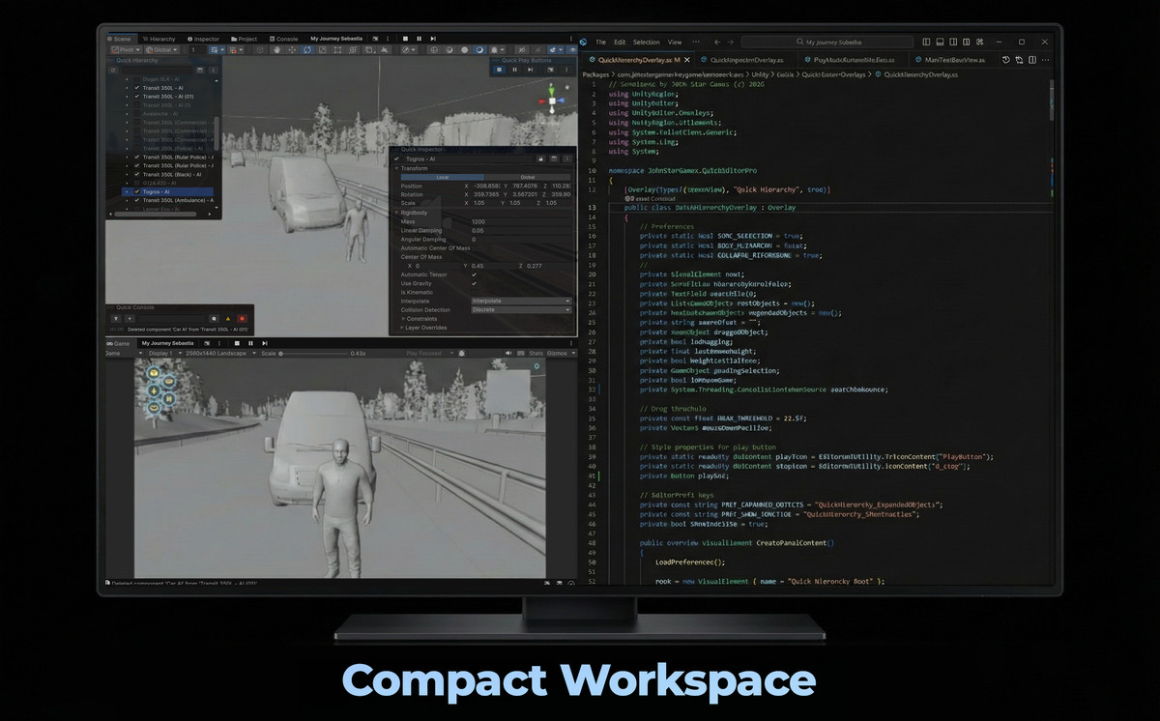This screenshot has width=1160, height=721.
Task: Click the Mass input field showing 1200
Action: [478, 221]
